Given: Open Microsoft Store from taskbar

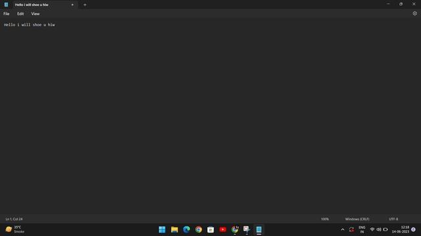Looking at the screenshot, I should (210, 229).
